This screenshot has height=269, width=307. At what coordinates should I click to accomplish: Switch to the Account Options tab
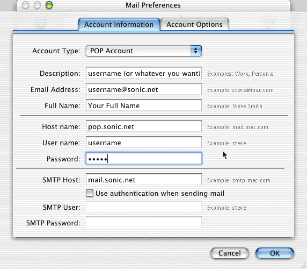click(194, 24)
